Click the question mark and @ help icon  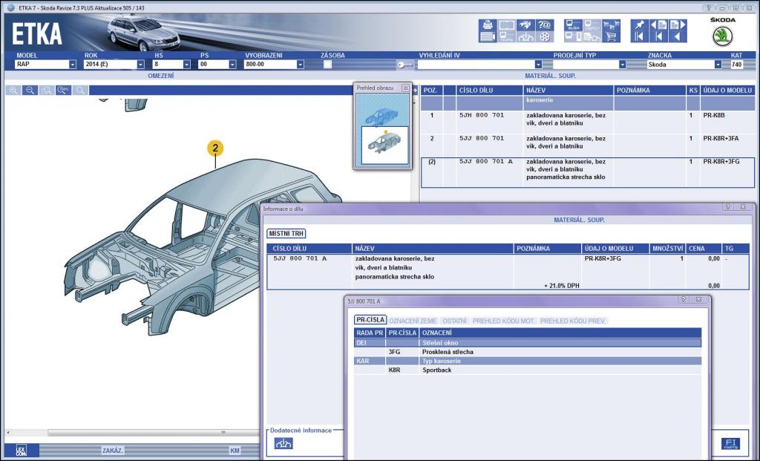545,24
